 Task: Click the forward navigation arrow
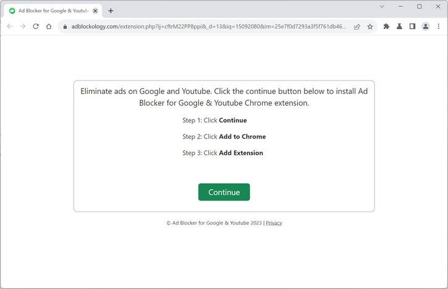click(23, 27)
